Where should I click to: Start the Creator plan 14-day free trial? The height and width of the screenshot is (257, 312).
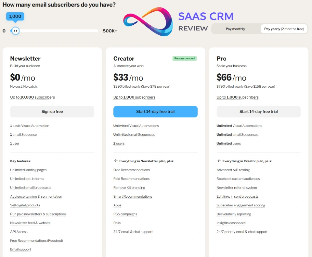[155, 112]
